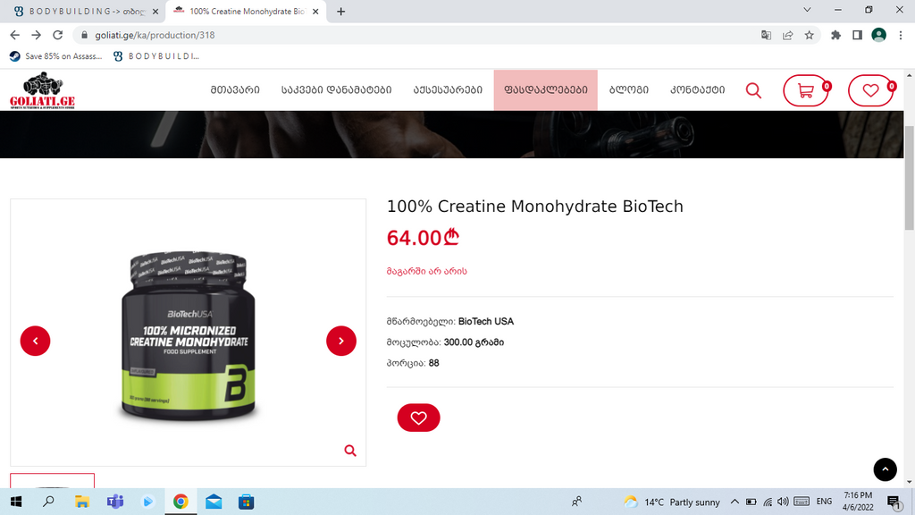The height and width of the screenshot is (515, 915).
Task: Open the საკვები დანამატები menu
Action: [337, 90]
